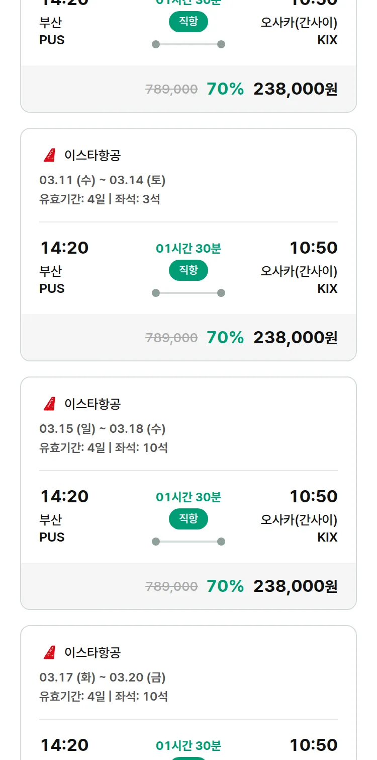
Task: Click 14:20 departure time on 03.11 flight
Action: (x=64, y=248)
